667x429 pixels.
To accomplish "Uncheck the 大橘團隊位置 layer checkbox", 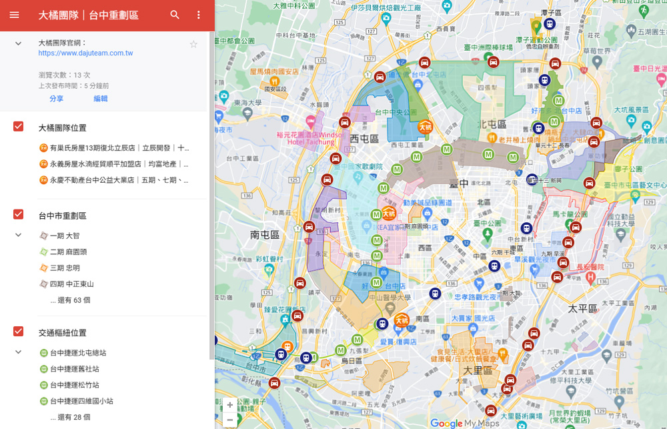I will 18,126.
